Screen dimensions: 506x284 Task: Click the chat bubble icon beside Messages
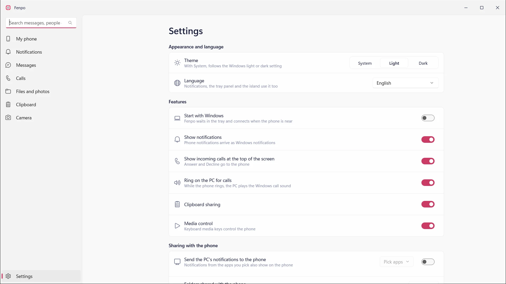8,65
